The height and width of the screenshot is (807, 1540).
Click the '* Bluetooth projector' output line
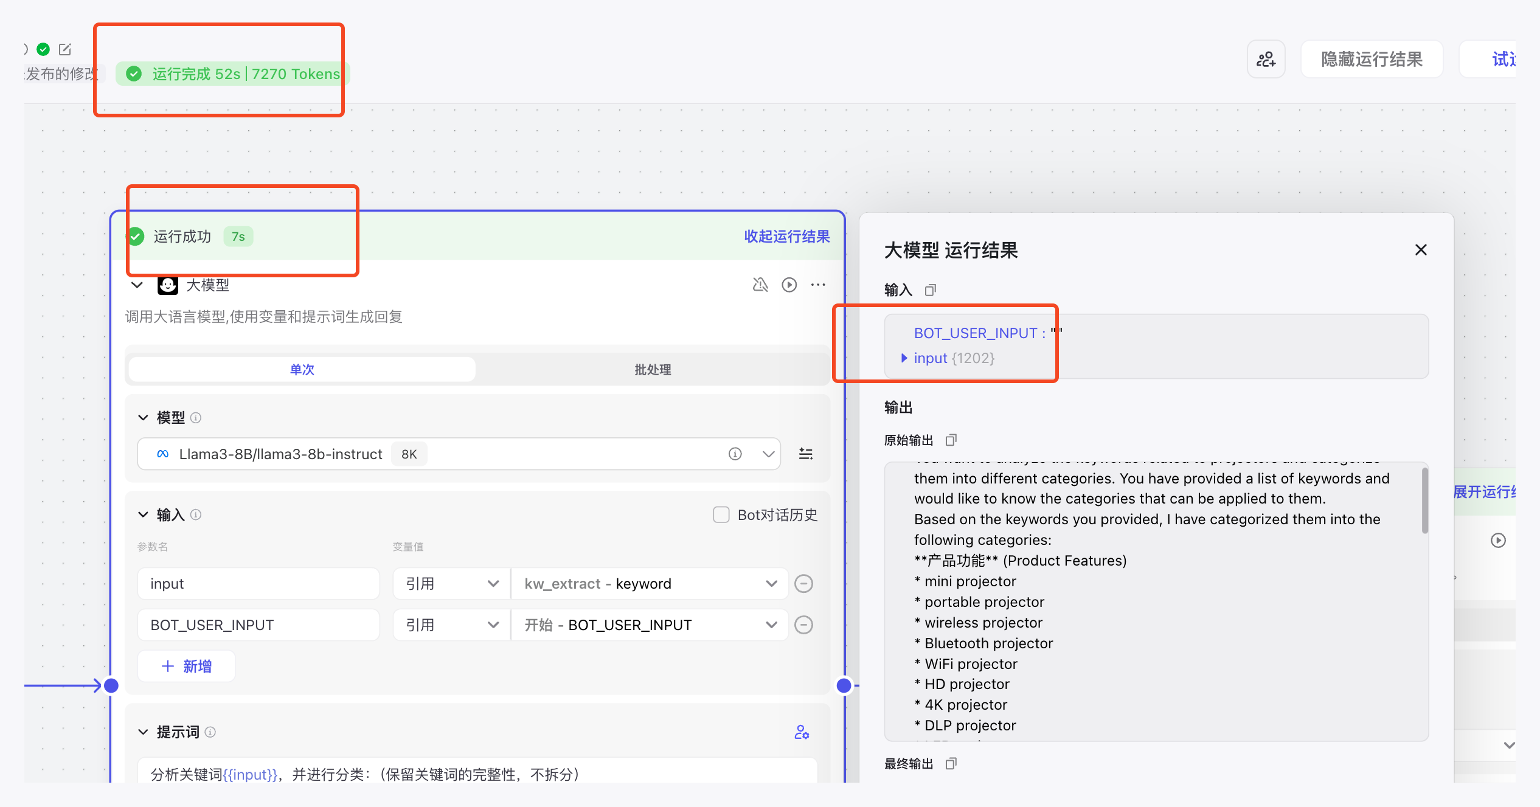[983, 643]
